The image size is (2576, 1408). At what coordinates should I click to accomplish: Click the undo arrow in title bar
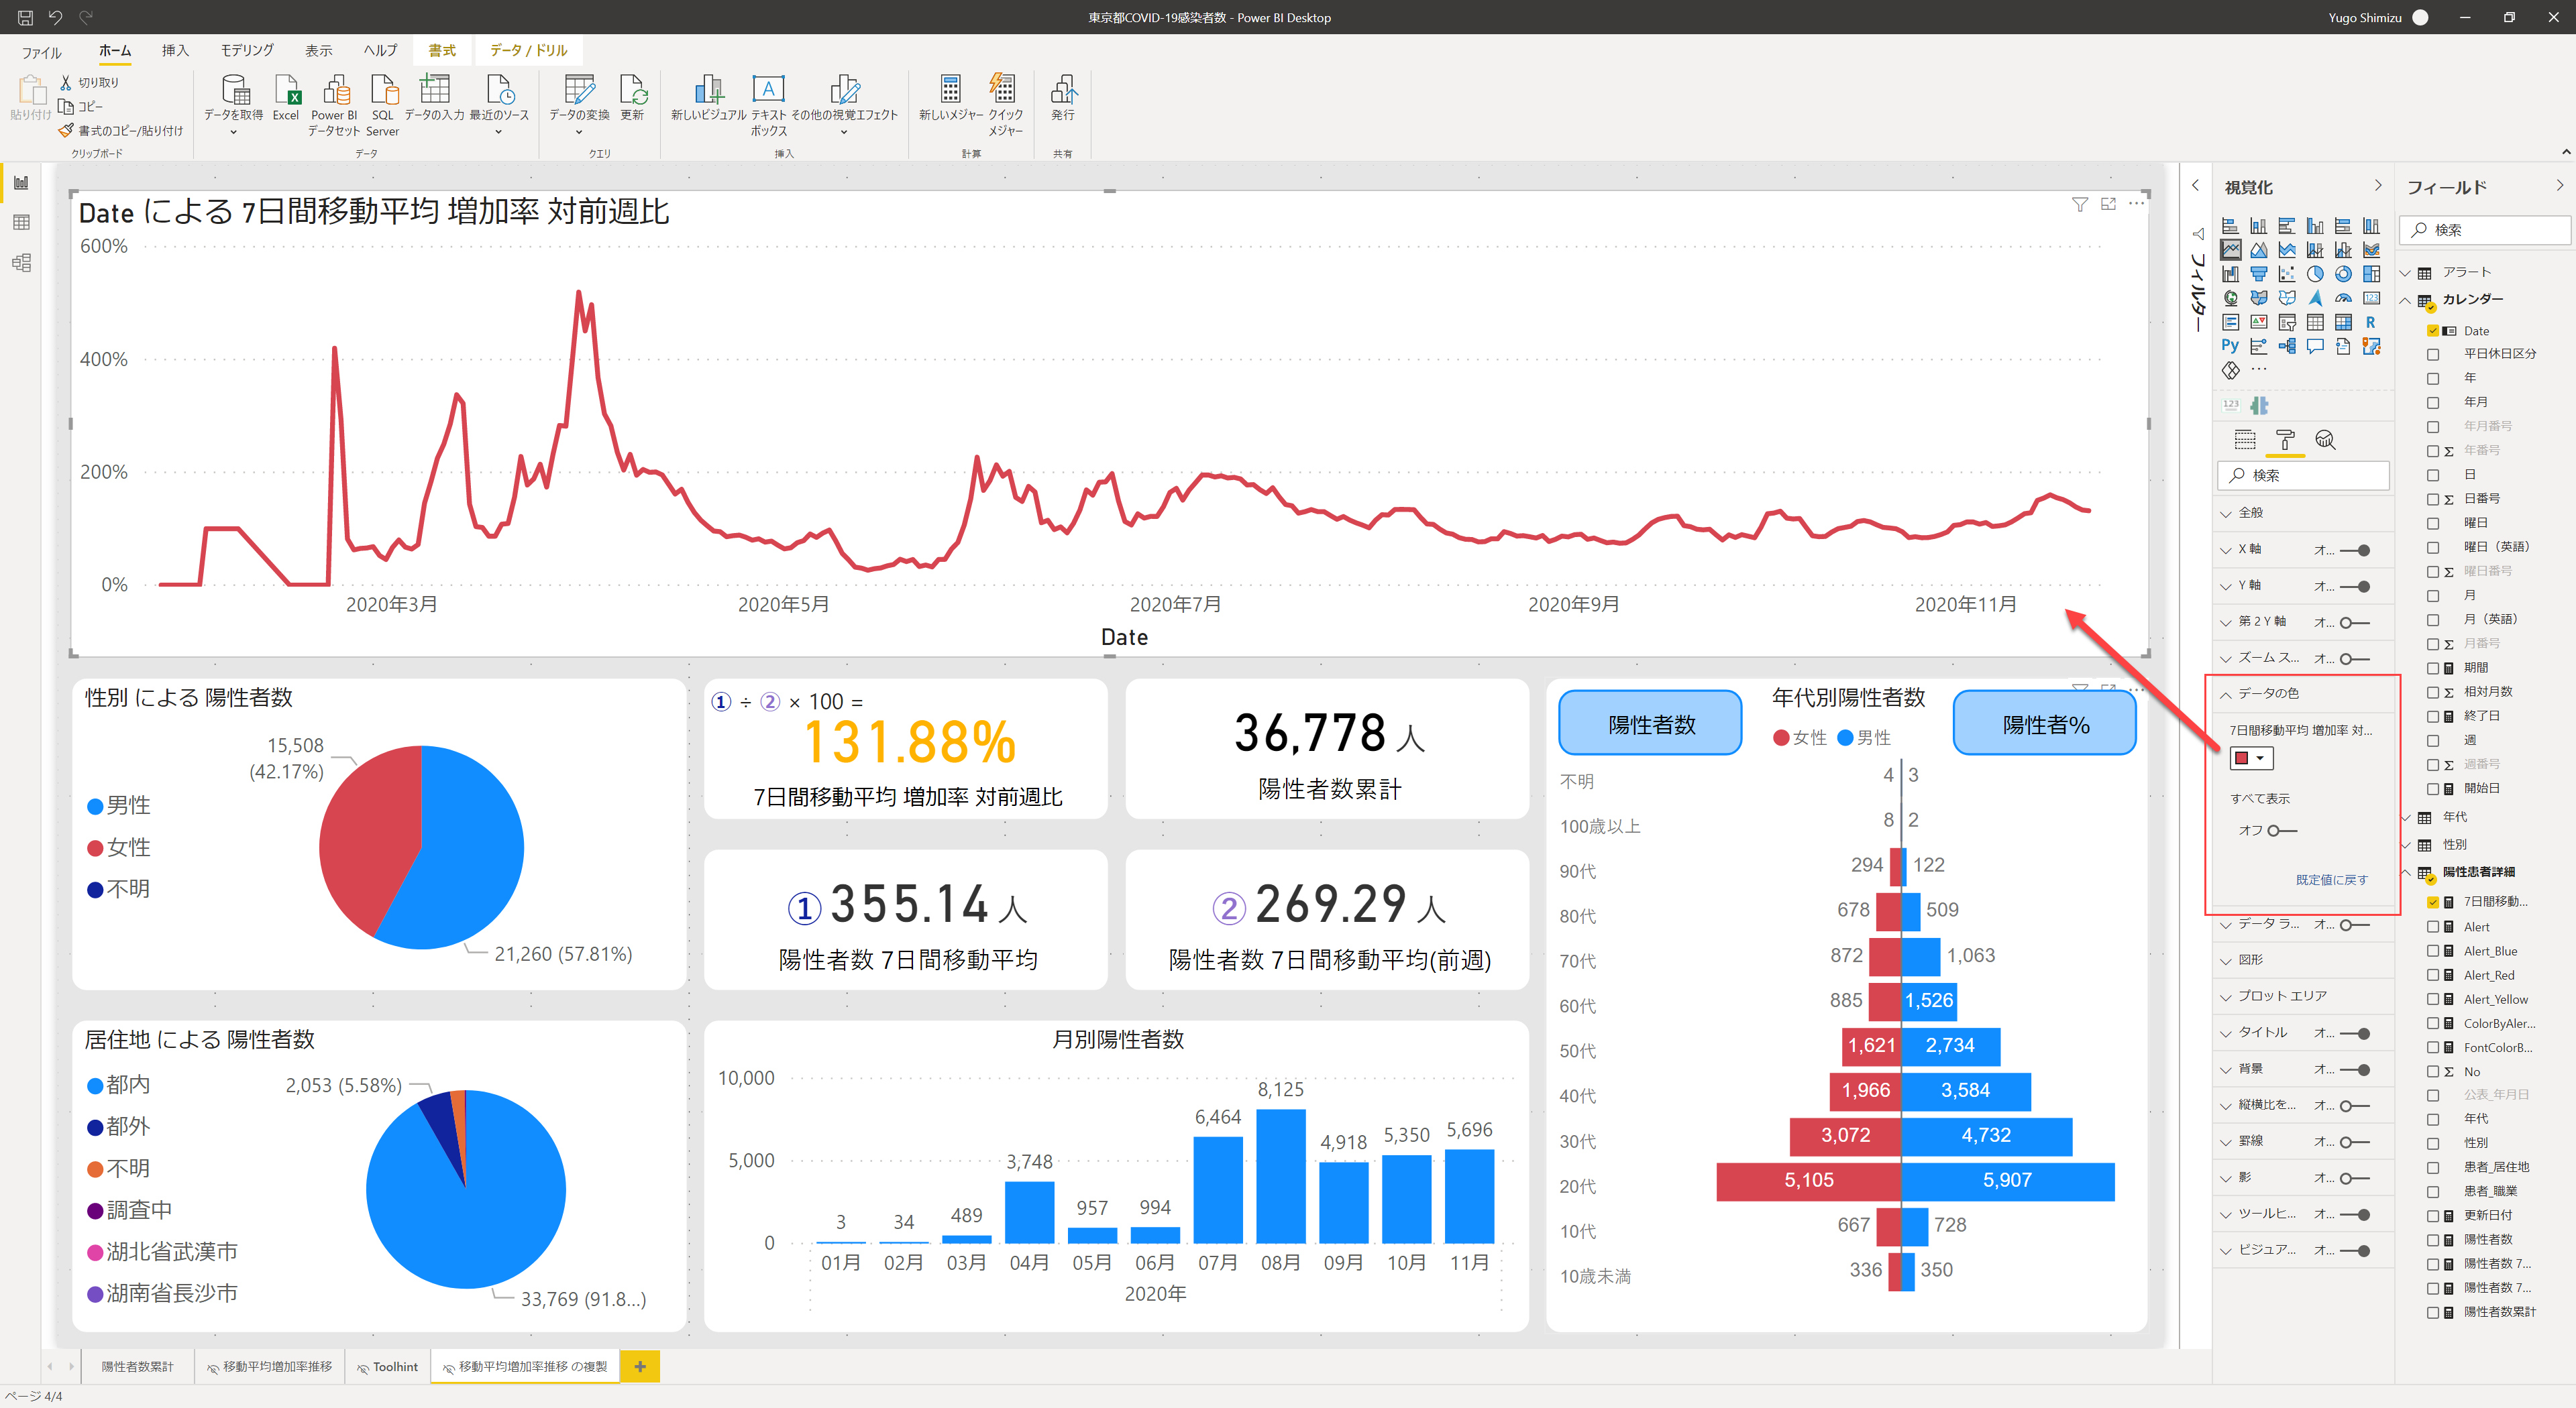pos(55,17)
